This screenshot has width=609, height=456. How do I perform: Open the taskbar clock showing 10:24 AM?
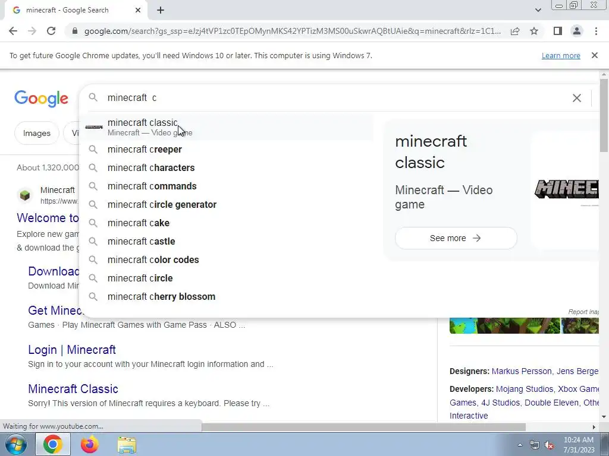579,445
